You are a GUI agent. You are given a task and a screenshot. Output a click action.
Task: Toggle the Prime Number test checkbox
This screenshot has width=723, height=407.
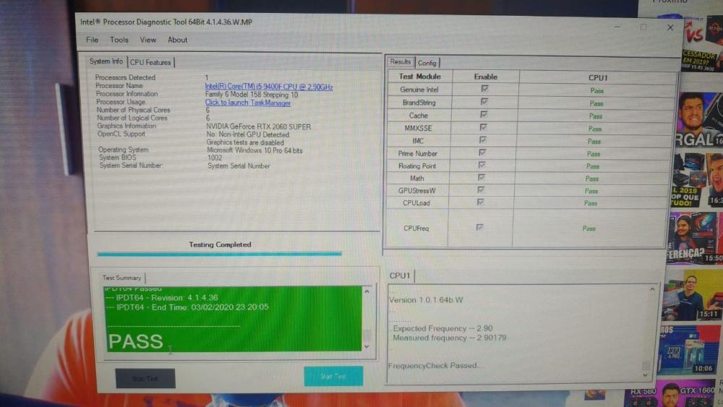click(x=482, y=152)
